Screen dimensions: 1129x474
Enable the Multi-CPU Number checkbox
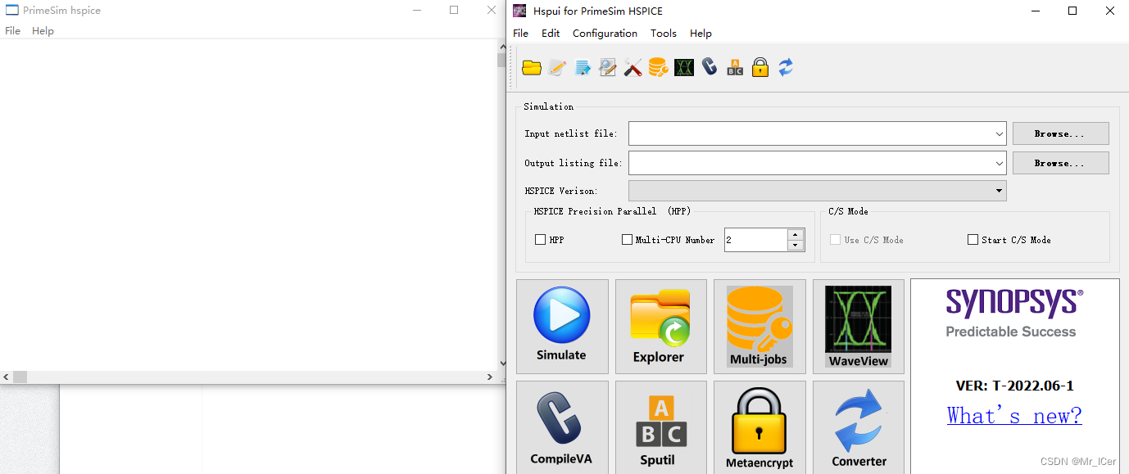pos(628,240)
